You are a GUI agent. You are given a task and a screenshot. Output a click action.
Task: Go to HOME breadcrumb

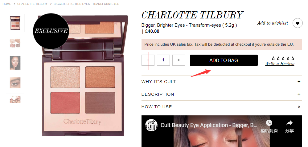pyautogui.click(x=7, y=4)
